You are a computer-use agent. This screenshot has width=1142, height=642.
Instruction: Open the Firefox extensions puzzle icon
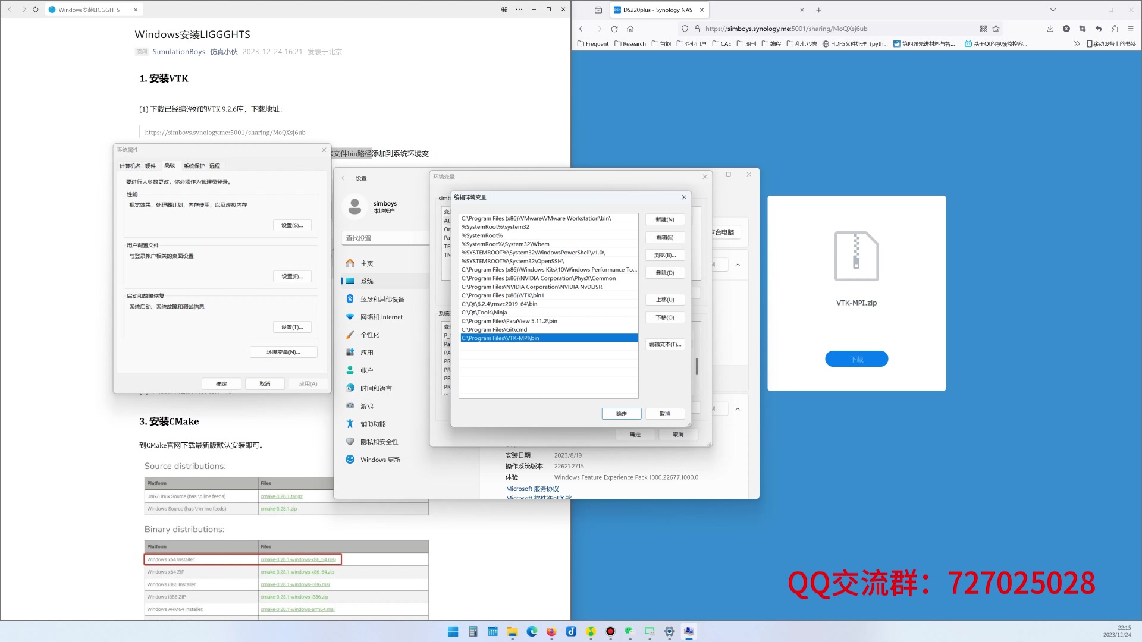tap(1115, 29)
